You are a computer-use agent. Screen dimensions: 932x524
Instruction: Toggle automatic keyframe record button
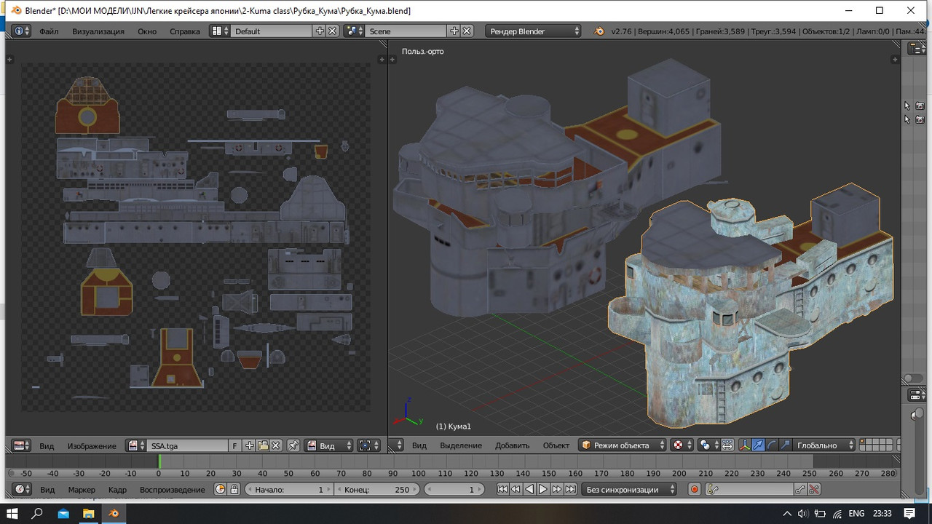(x=695, y=490)
